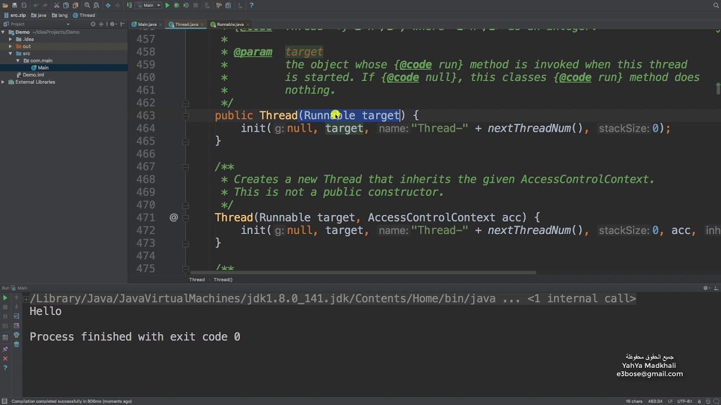Open Replace toolbar icon
721x405 pixels.
96,5
